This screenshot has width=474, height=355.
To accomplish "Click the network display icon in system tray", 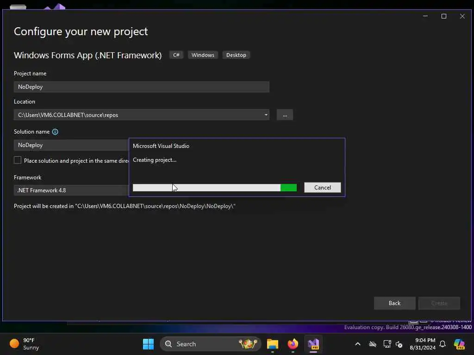I will [387, 344].
